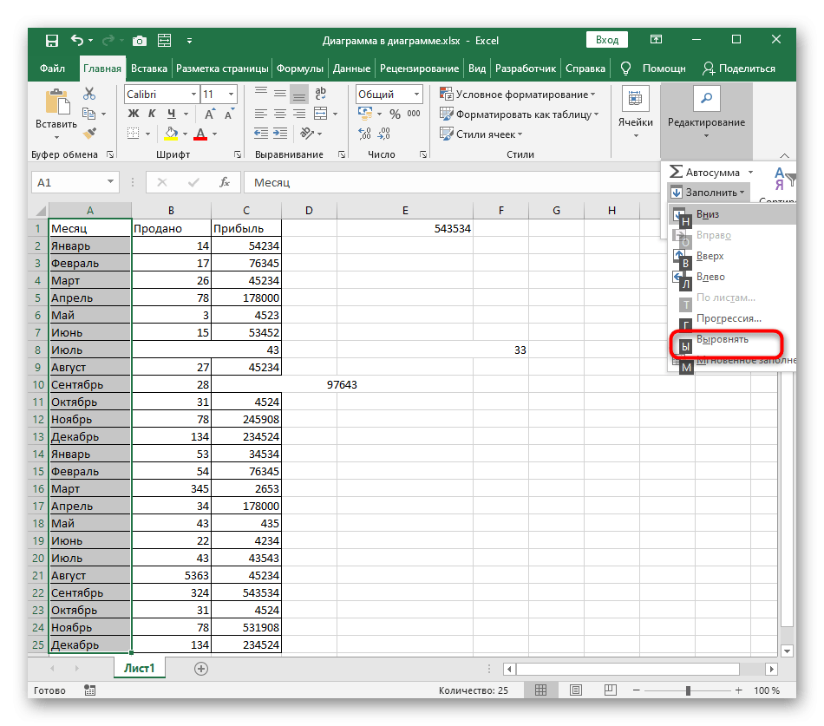Toggle Underline formatting (Ч)

pyautogui.click(x=172, y=114)
